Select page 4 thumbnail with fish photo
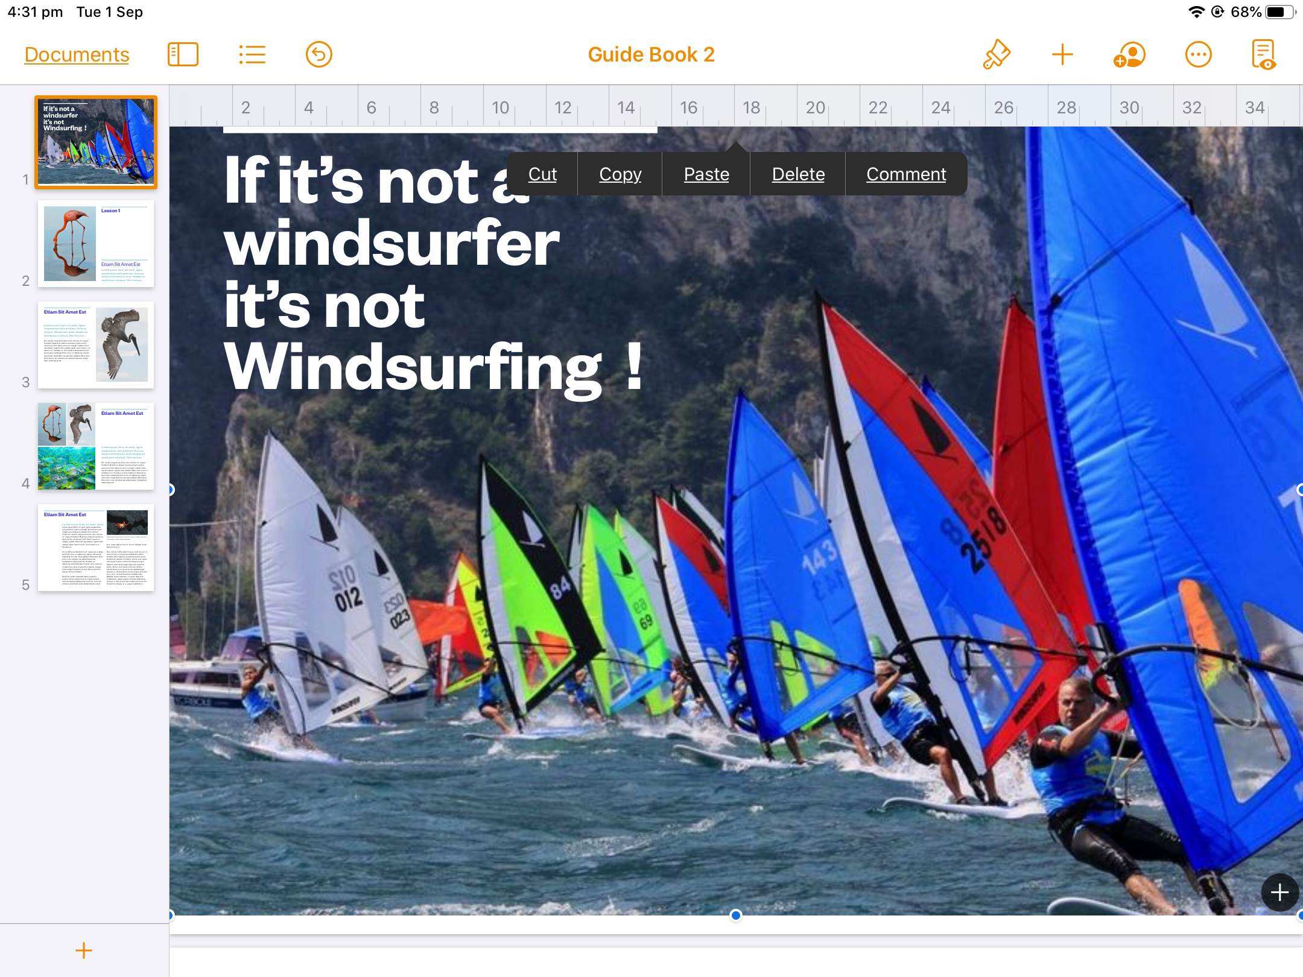This screenshot has width=1303, height=977. (x=95, y=446)
